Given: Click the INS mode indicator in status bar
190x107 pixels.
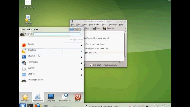Looking at the screenshot, I should coord(94,65).
